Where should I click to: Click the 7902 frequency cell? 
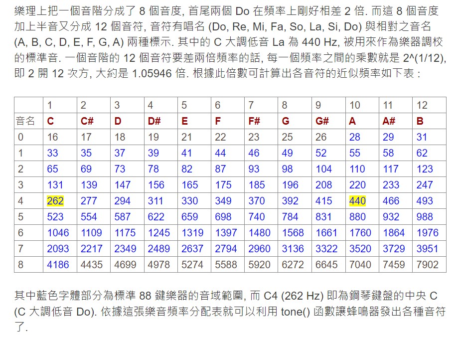point(427,265)
